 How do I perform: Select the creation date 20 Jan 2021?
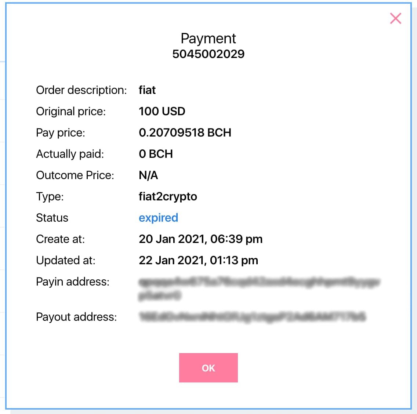click(x=201, y=239)
